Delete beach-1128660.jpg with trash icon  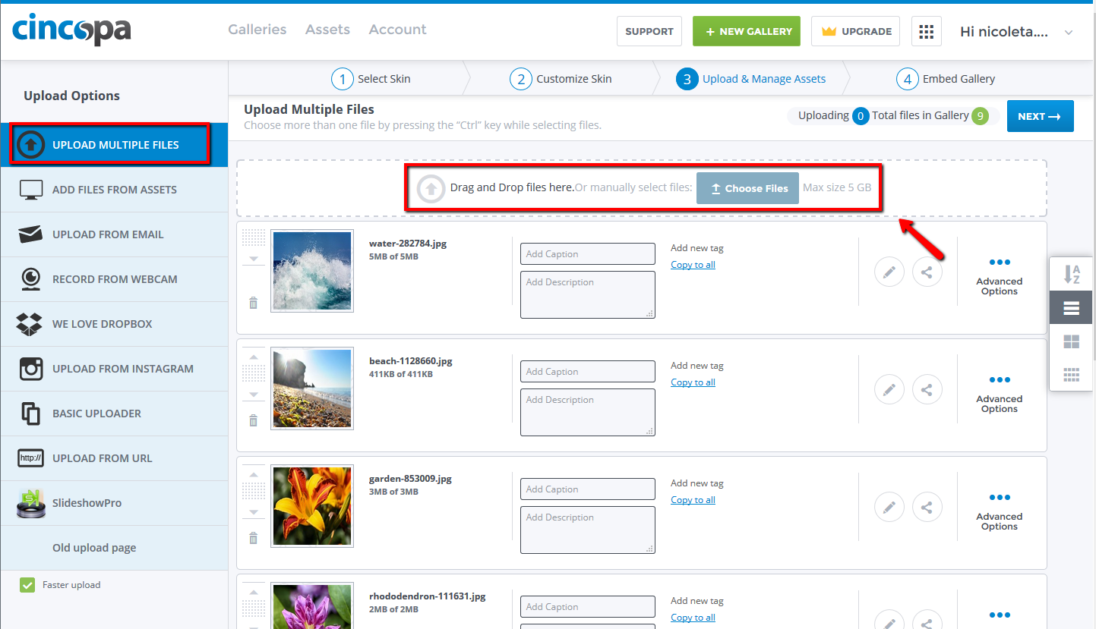tap(254, 420)
